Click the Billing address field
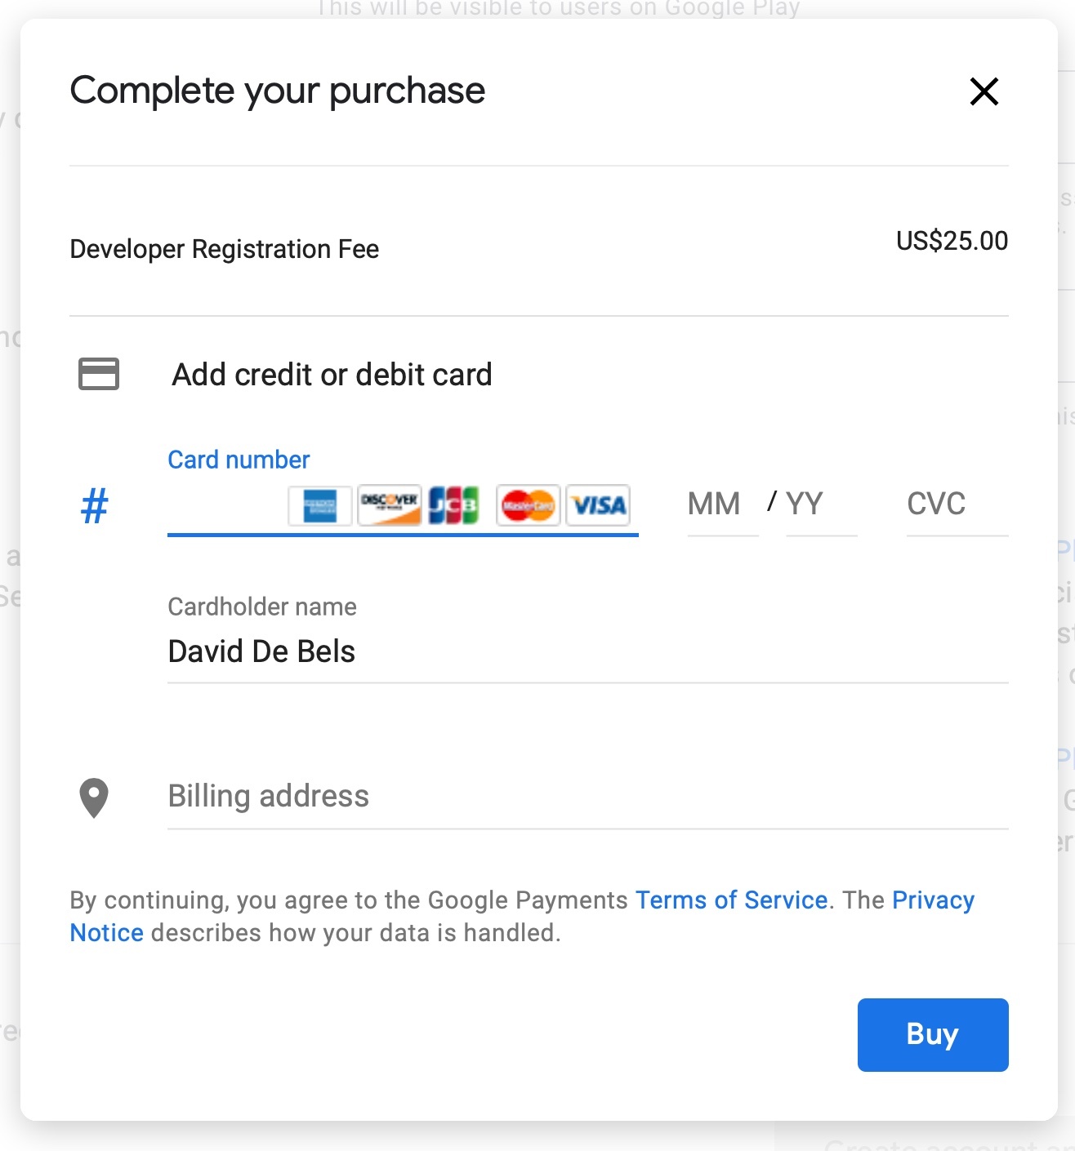1075x1151 pixels. click(572, 797)
